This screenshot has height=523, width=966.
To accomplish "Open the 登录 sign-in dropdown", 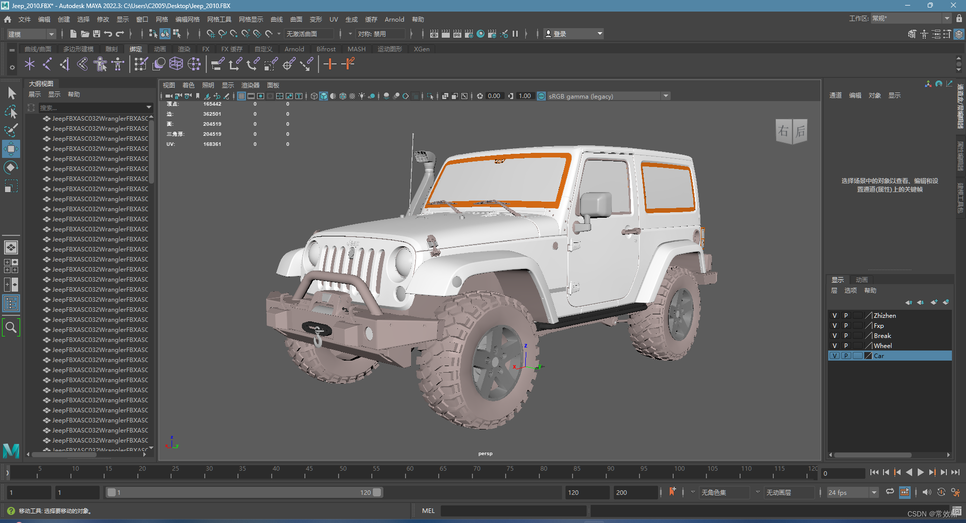I will (x=574, y=34).
